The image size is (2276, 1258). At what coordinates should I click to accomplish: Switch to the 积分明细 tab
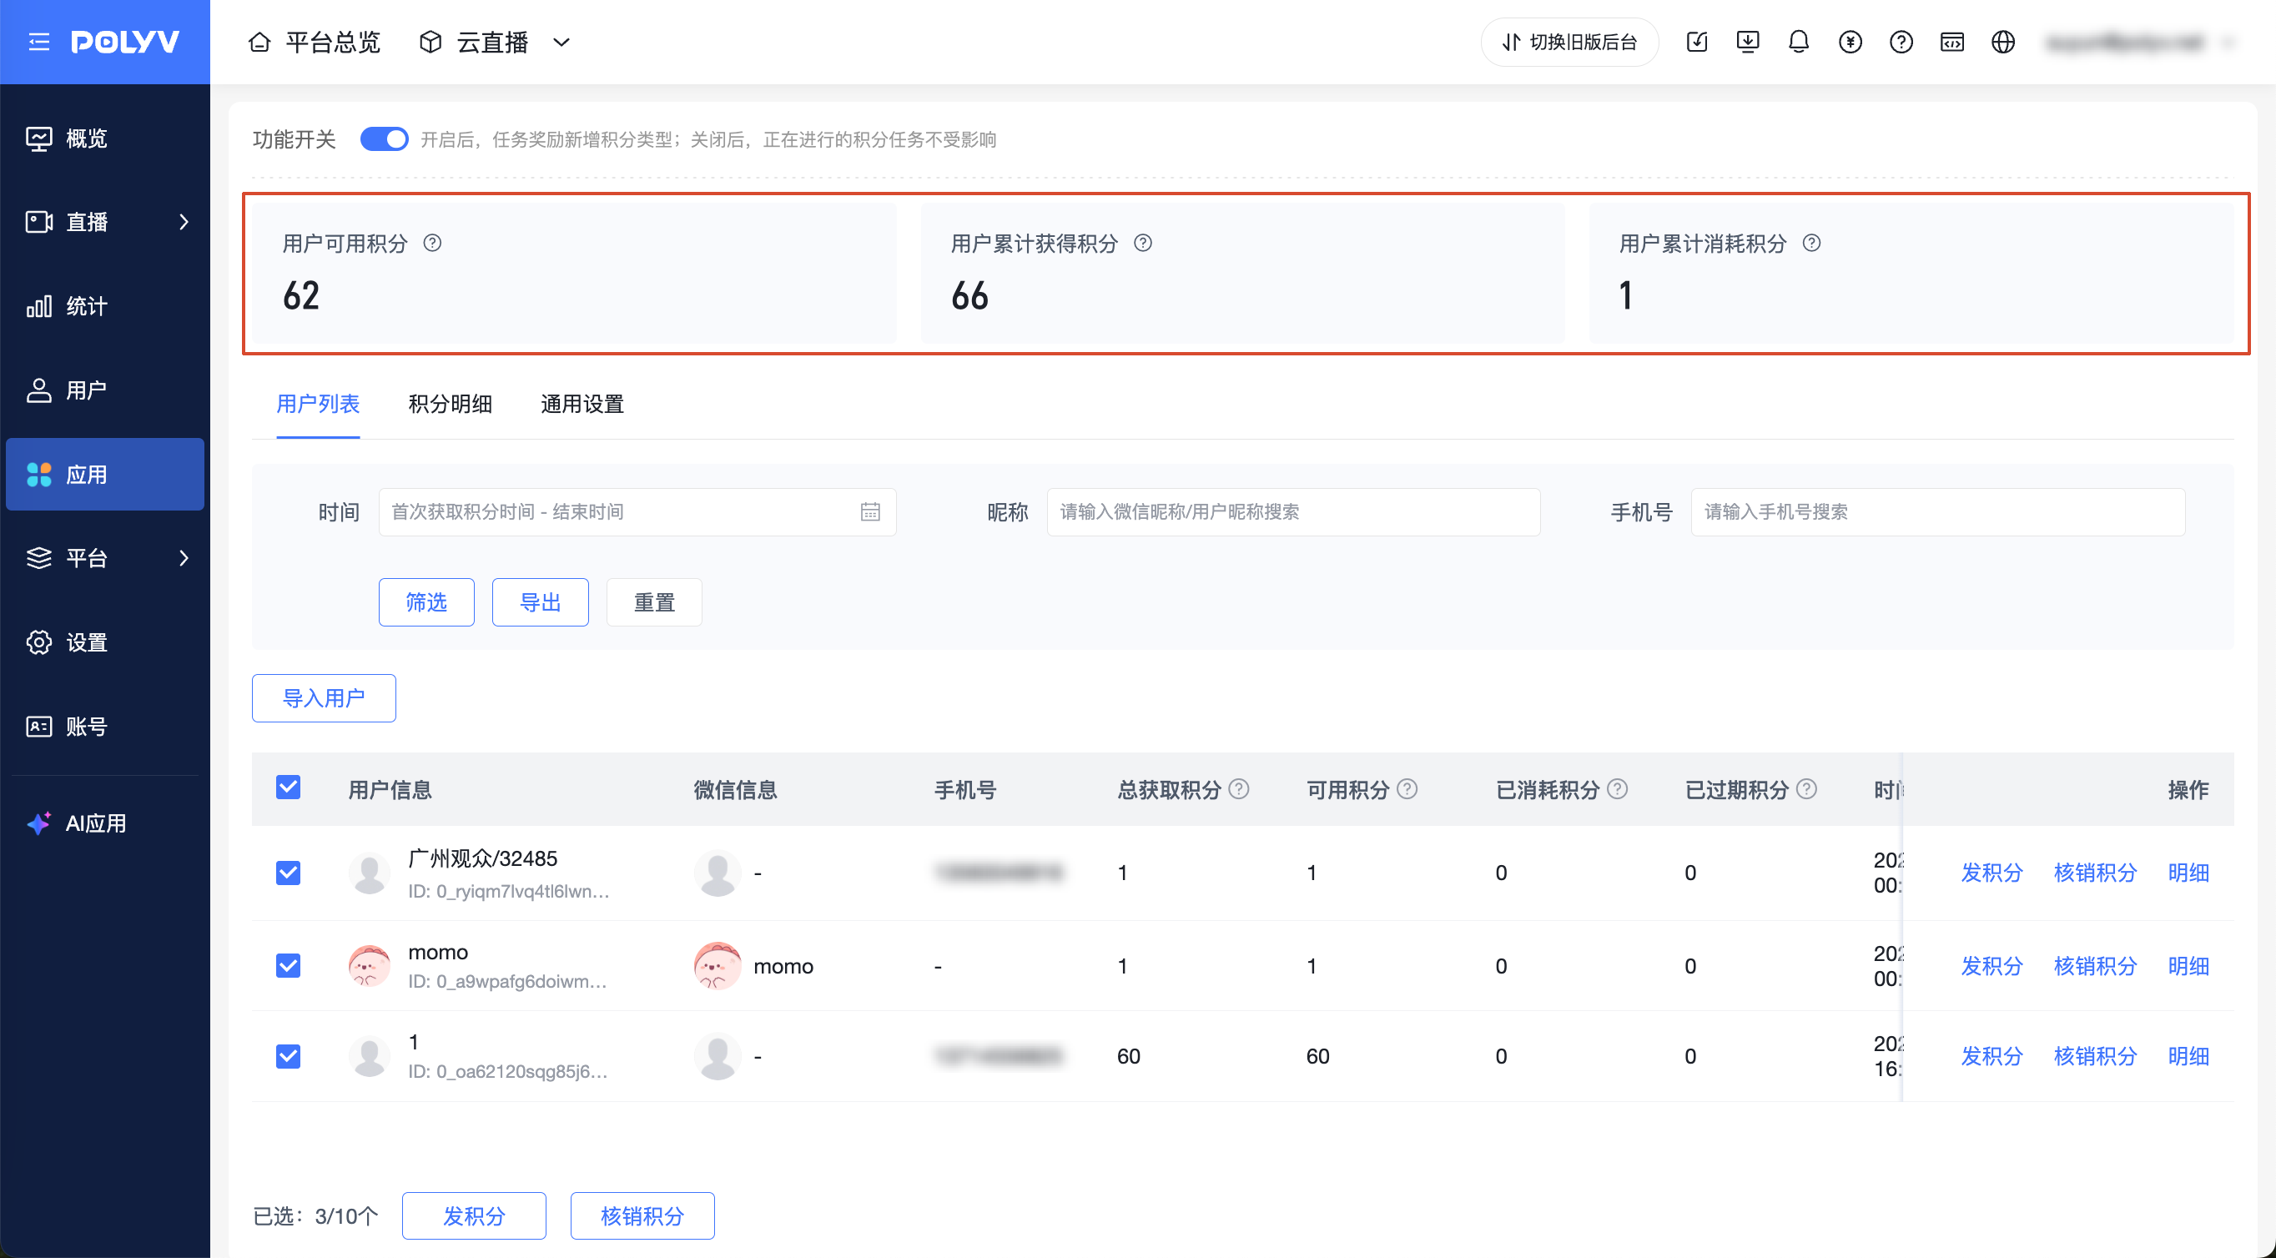(451, 404)
